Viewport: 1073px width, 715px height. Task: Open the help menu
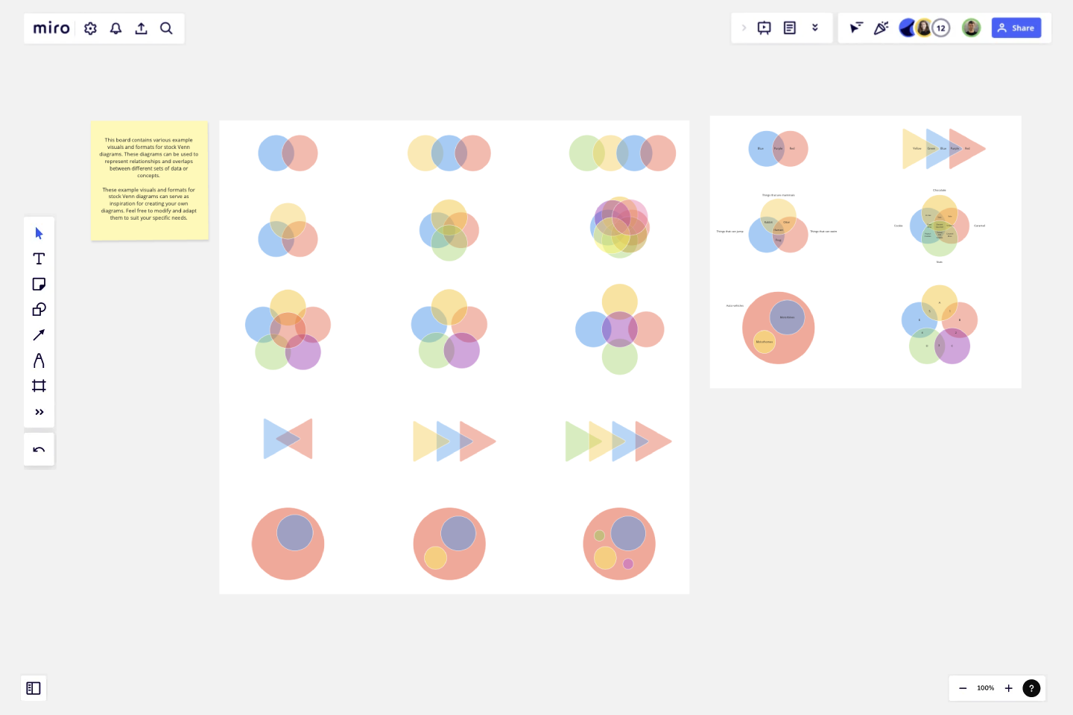[1031, 688]
